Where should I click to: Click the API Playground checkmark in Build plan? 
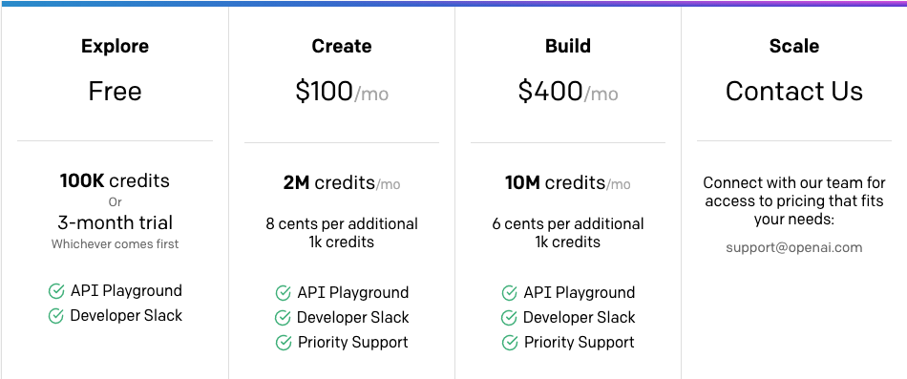click(x=509, y=293)
